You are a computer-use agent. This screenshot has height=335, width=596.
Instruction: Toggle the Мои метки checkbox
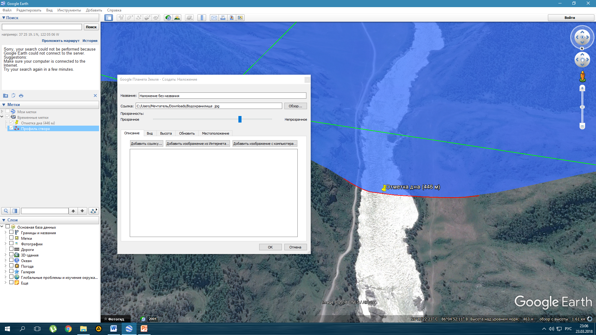7,111
